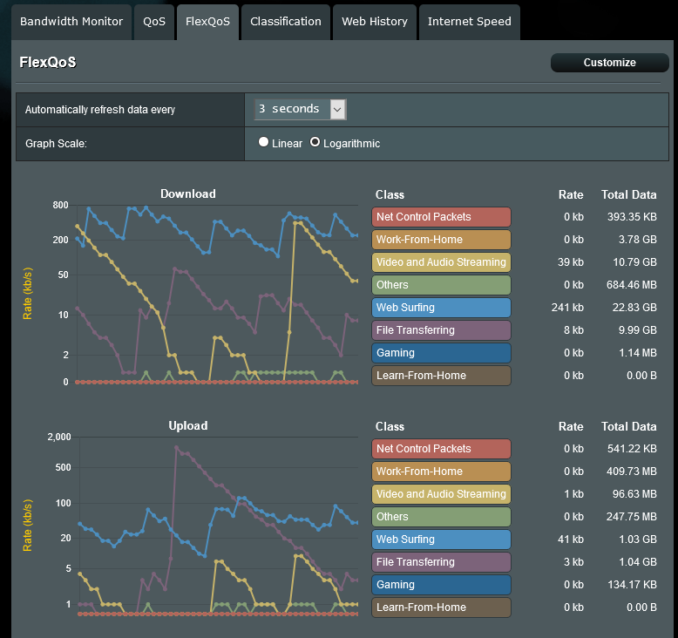
Task: Select the FlexQoS tab
Action: point(207,22)
